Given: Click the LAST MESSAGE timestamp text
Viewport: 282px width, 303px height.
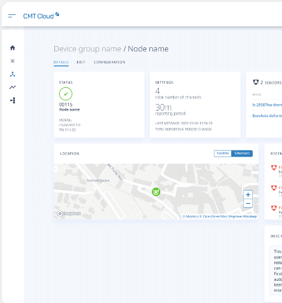Looking at the screenshot, I should click(x=184, y=123).
